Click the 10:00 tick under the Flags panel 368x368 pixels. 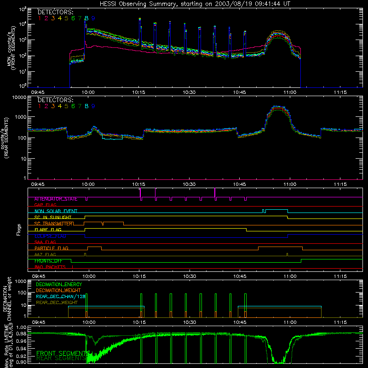(x=89, y=276)
